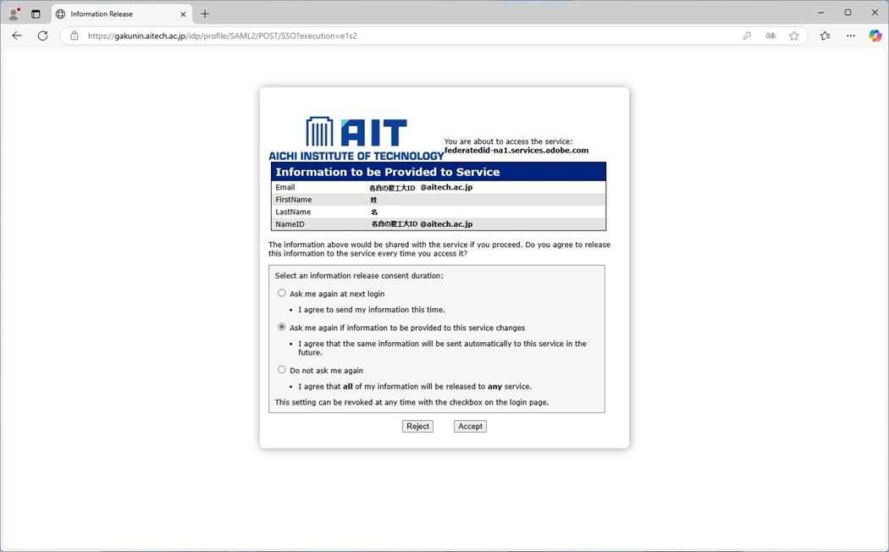Image resolution: width=889 pixels, height=552 pixels.
Task: Select "Ask me again at next login"
Action: [282, 293]
